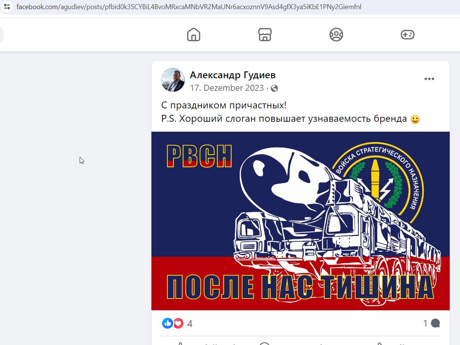This screenshot has width=460, height=345.
Task: Click the ПОСЛЕ НАС ТИШИНА slogan in image
Action: tap(300, 287)
